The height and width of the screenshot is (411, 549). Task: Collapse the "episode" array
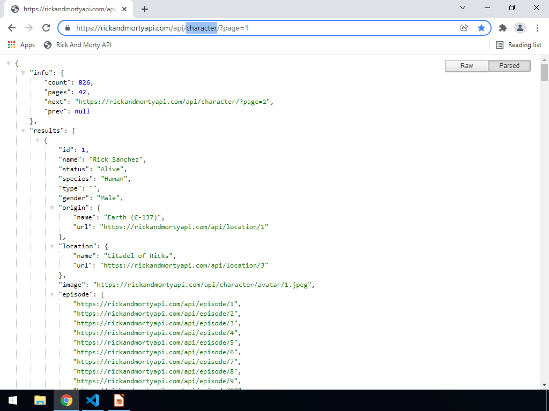click(52, 295)
